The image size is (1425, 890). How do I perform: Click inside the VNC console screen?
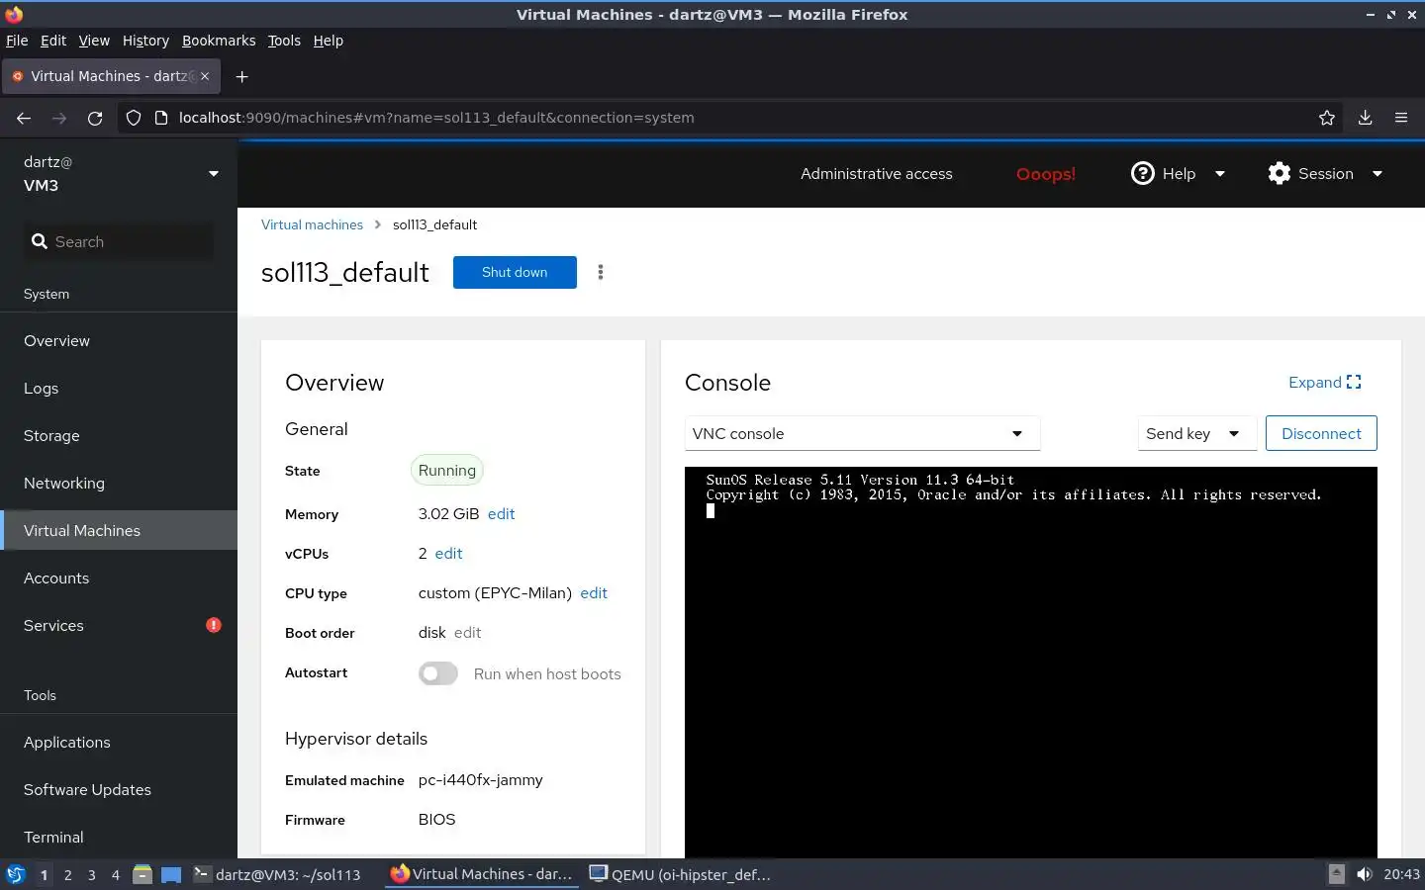[x=1030, y=663]
